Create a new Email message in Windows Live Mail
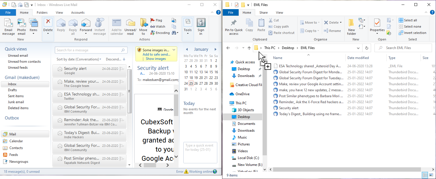Image resolution: width=436 pixels, height=179 pixels. tap(9, 27)
